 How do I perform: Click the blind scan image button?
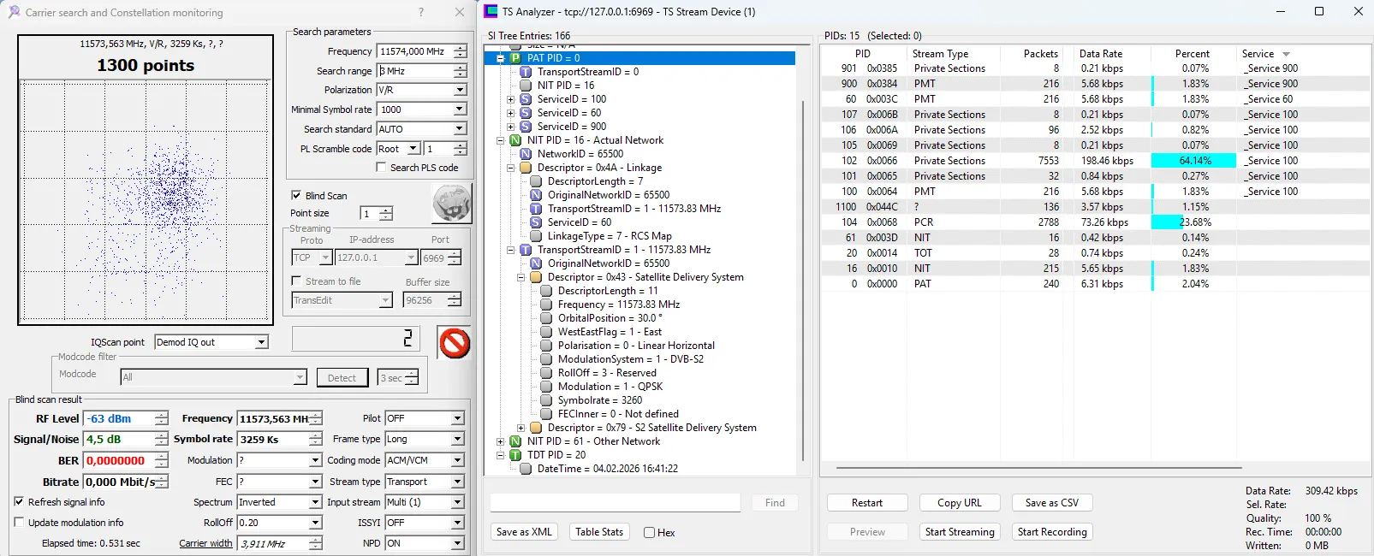[x=451, y=204]
